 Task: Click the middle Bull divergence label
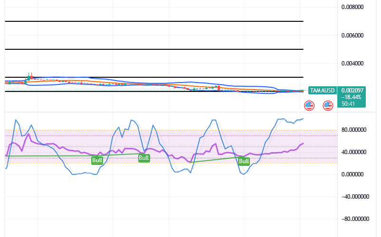point(144,158)
